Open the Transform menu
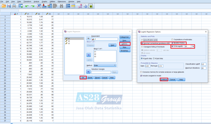 click(27, 2)
